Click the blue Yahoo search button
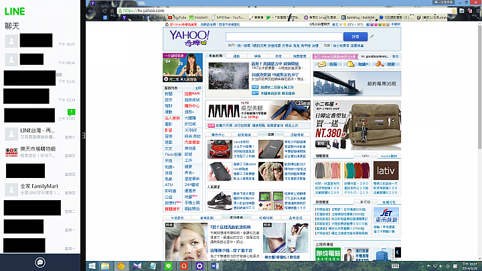The height and width of the screenshot is (271, 482). pos(355,37)
